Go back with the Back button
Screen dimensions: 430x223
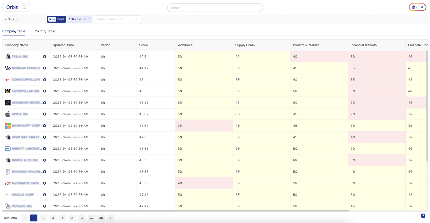point(10,19)
